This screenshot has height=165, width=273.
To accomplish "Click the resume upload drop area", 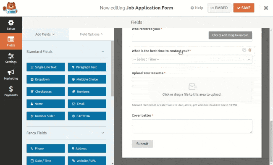I will tap(192, 89).
